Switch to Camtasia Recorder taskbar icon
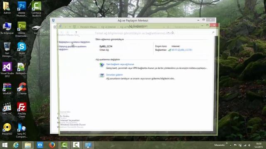266x149 pixels. coord(76,145)
